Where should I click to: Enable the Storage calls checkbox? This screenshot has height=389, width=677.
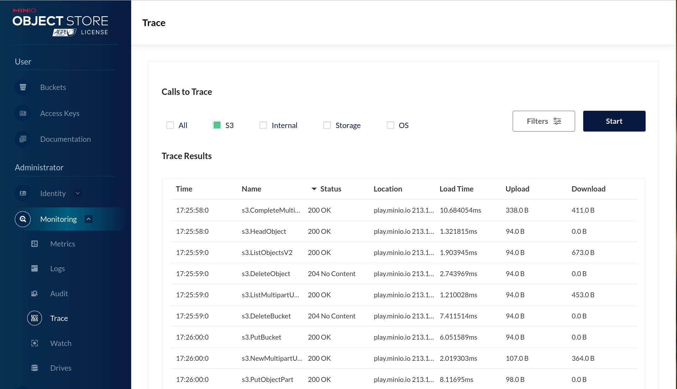(x=327, y=125)
